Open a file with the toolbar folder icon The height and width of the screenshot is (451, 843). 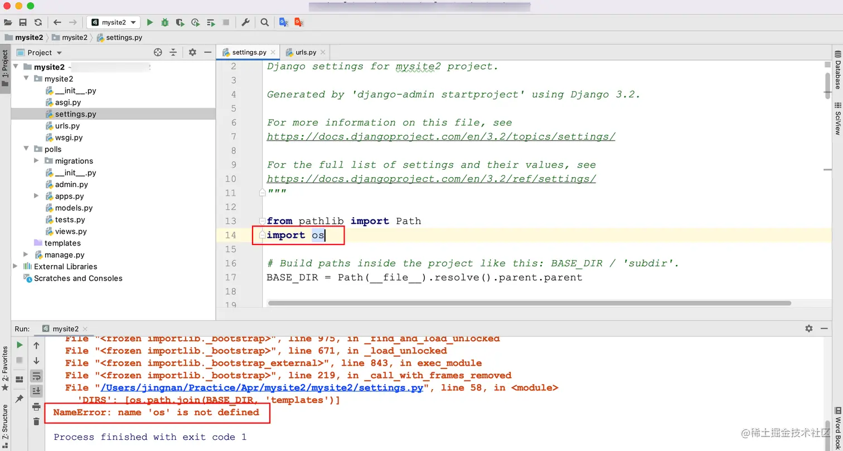coord(8,22)
